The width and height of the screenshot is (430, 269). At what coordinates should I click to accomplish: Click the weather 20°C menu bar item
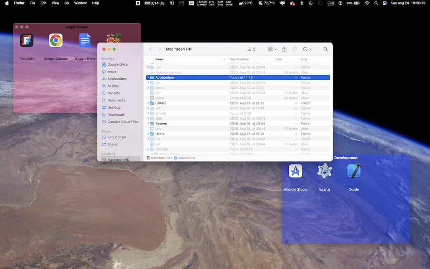245,3
